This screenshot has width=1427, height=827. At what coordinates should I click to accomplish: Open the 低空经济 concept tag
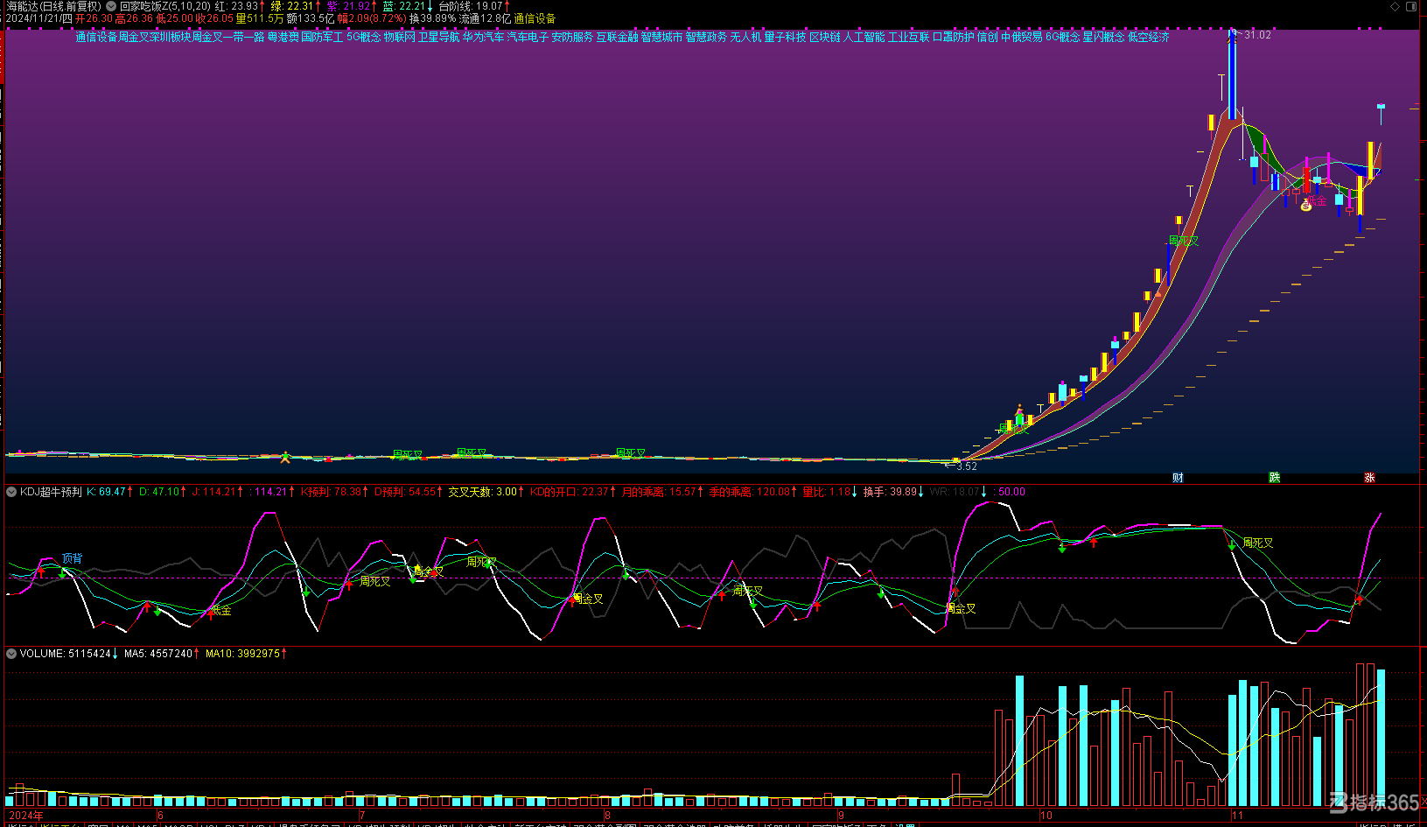coord(1148,37)
